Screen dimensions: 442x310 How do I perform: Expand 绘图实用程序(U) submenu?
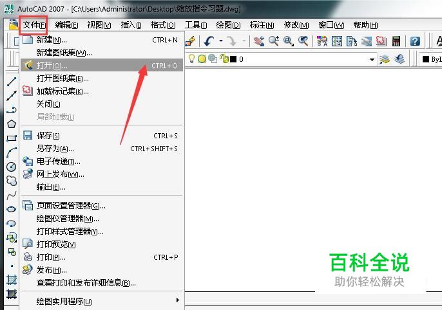point(102,301)
